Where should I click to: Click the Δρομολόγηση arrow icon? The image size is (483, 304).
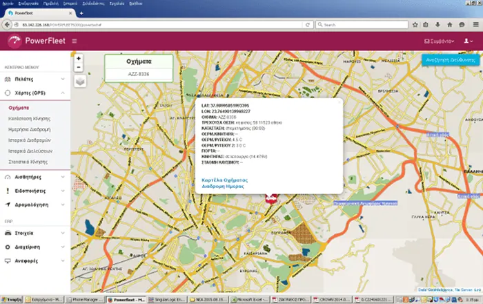coord(8,205)
